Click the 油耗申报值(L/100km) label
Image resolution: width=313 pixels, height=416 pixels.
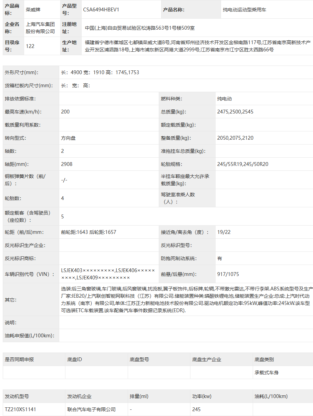(x=30, y=336)
